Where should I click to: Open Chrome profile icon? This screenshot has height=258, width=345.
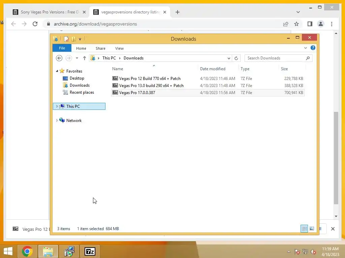321,24
